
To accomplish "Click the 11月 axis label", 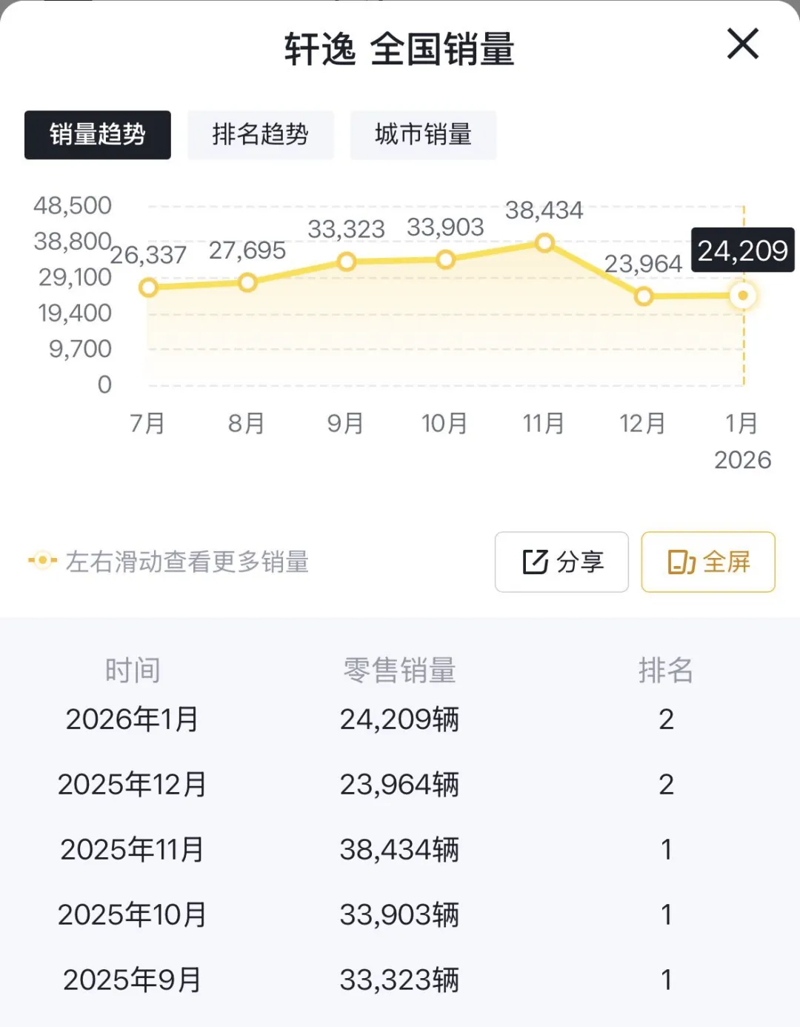I will (544, 423).
